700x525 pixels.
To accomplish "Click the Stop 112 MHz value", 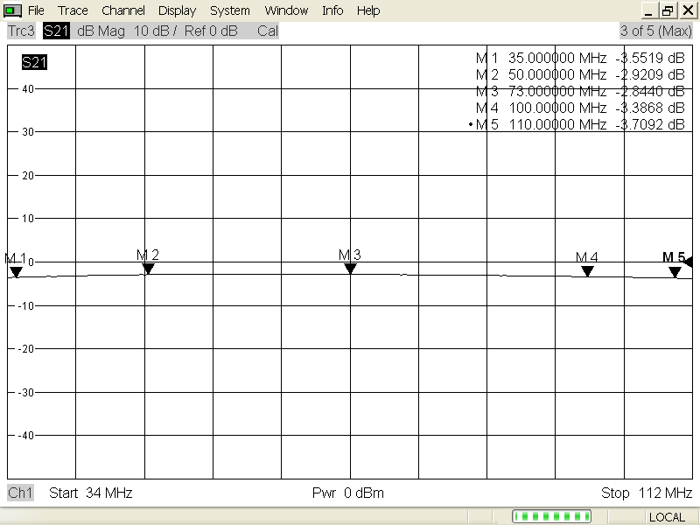I will pyautogui.click(x=647, y=493).
